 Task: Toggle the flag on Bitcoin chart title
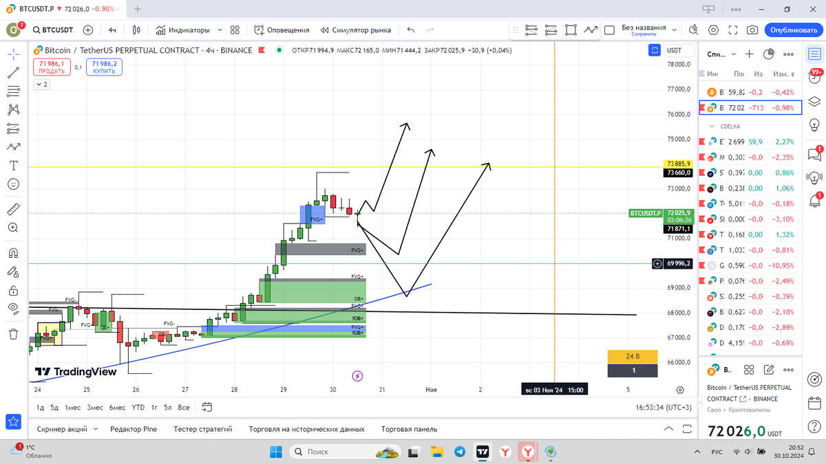[x=261, y=50]
